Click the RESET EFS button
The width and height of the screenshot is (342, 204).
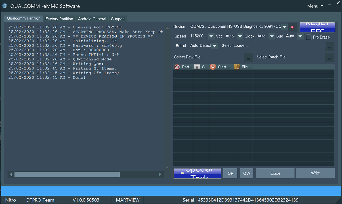coord(317,27)
